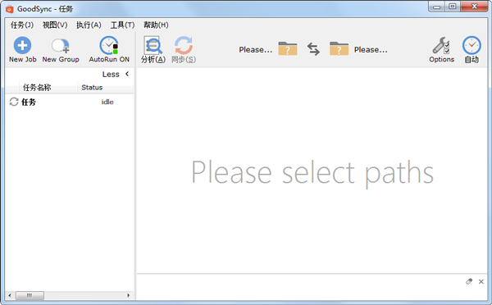Image resolution: width=492 pixels, height=305 pixels.
Task: Click the horizontal scrollbar left arrow
Action: (x=10, y=295)
